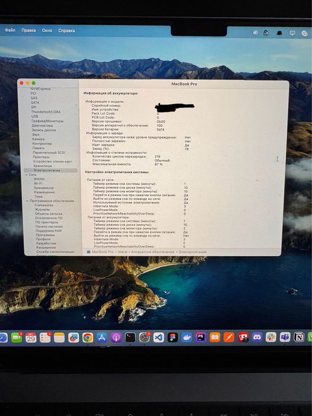Open the yellow Notes app in dock
The image size is (312, 416).
coord(59,338)
